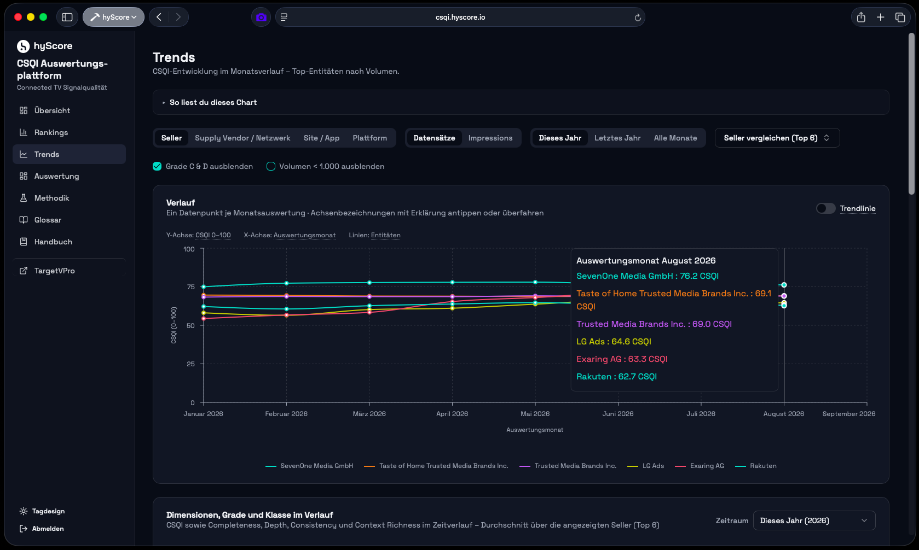The image size is (919, 550).
Task: Click the page vertical scrollbar
Action: 911,113
